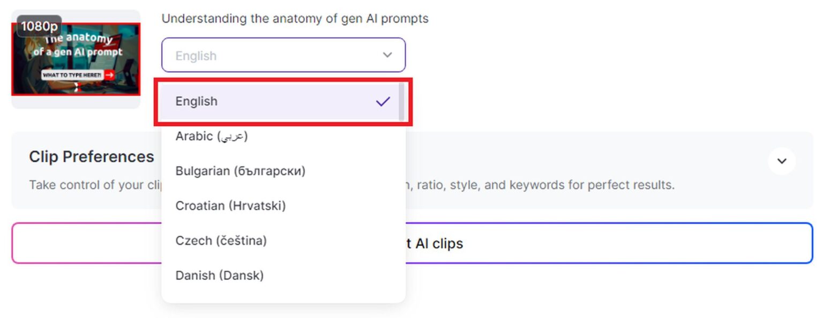The width and height of the screenshot is (823, 318).
Task: Click the dropdown chevron on Clip Preferences panel
Action: 782,161
